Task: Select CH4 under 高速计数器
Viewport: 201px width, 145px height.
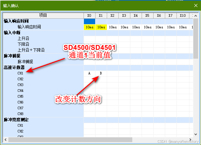Action: click(43, 91)
